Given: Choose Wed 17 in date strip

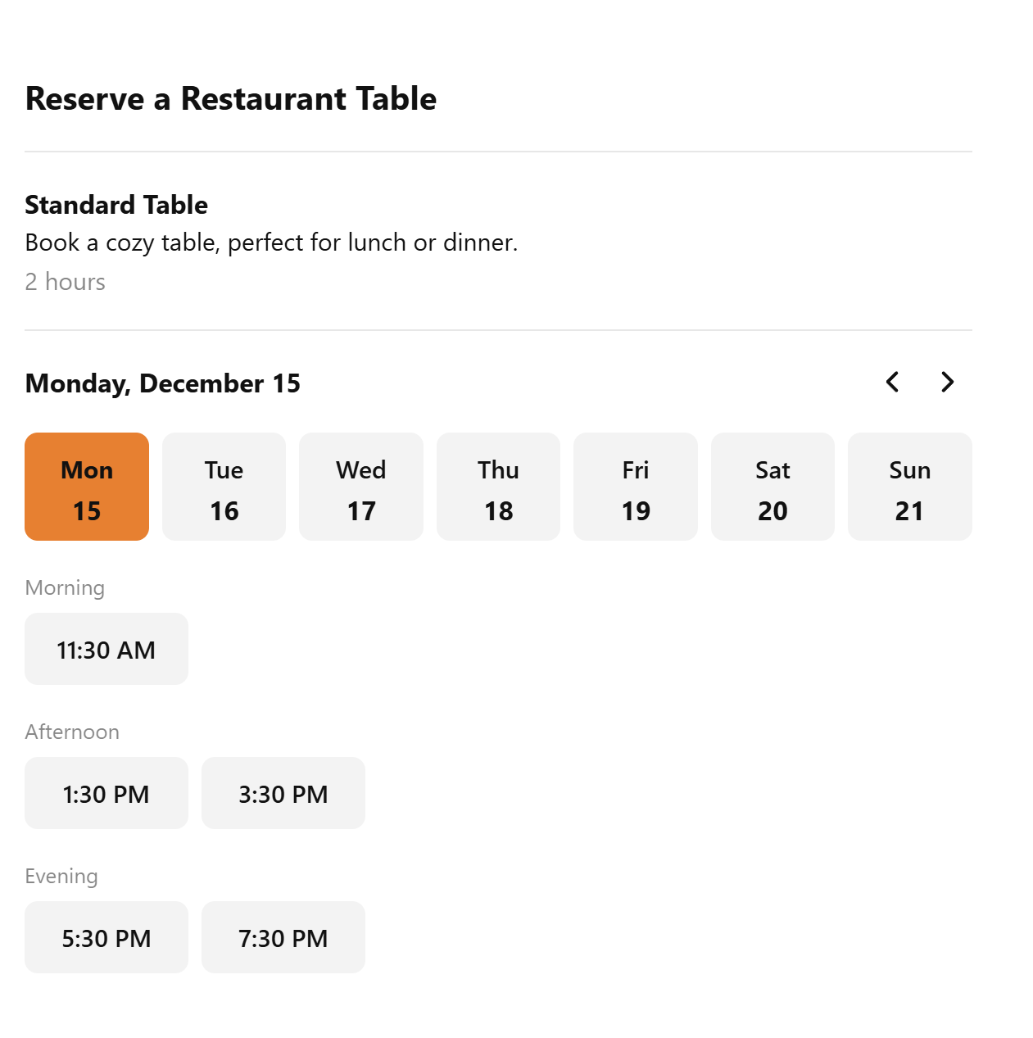Looking at the screenshot, I should [361, 487].
